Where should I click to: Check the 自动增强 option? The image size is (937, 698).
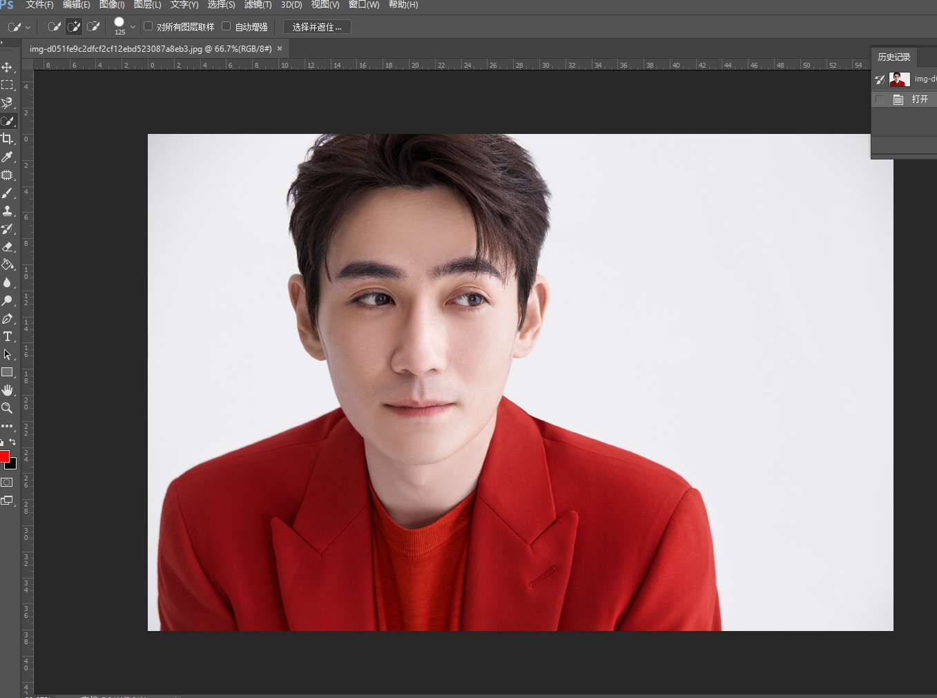pos(226,26)
